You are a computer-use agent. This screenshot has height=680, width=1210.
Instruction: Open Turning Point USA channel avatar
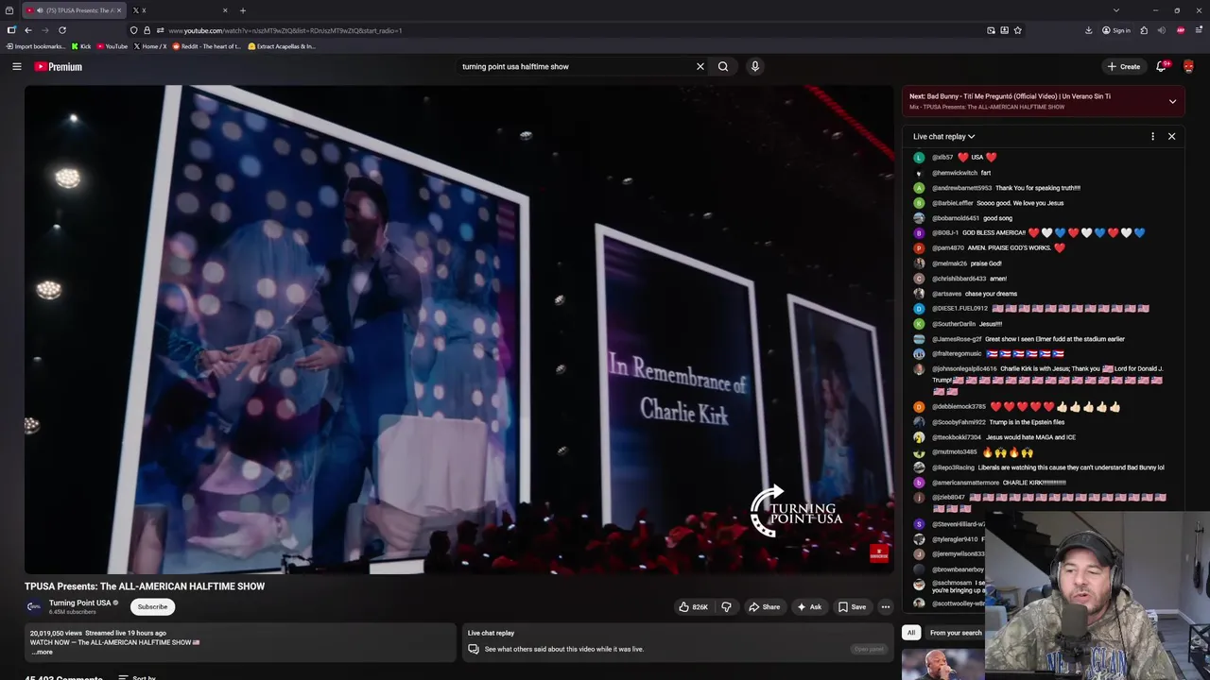(34, 606)
